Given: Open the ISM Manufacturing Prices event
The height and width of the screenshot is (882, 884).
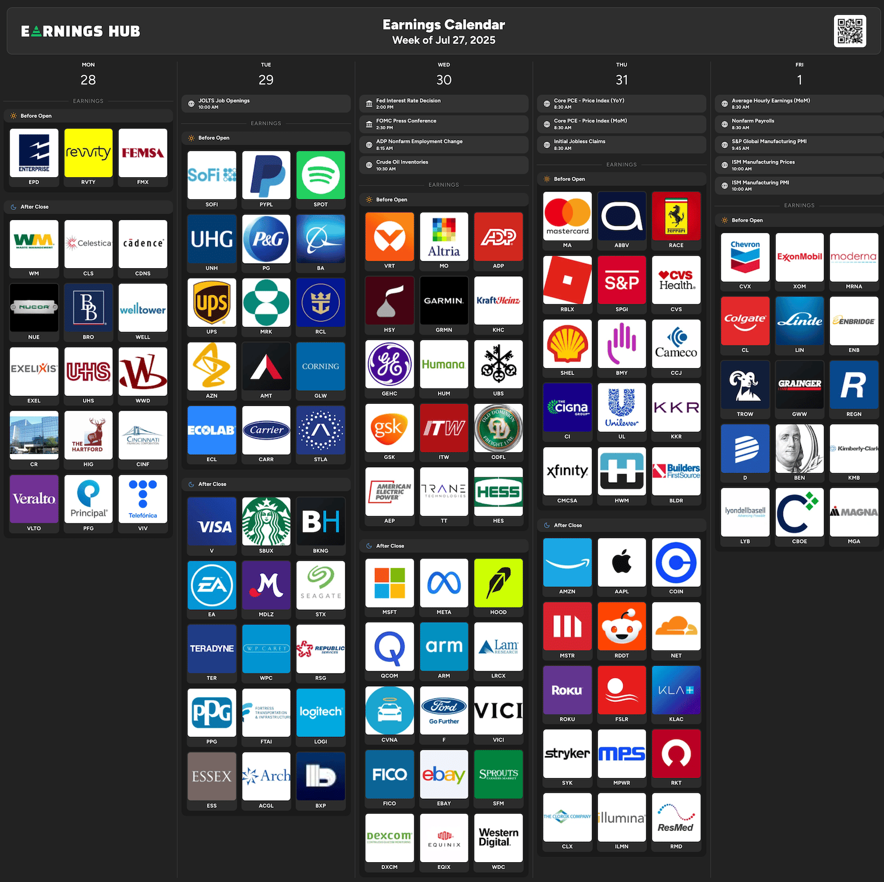Looking at the screenshot, I should (x=799, y=165).
